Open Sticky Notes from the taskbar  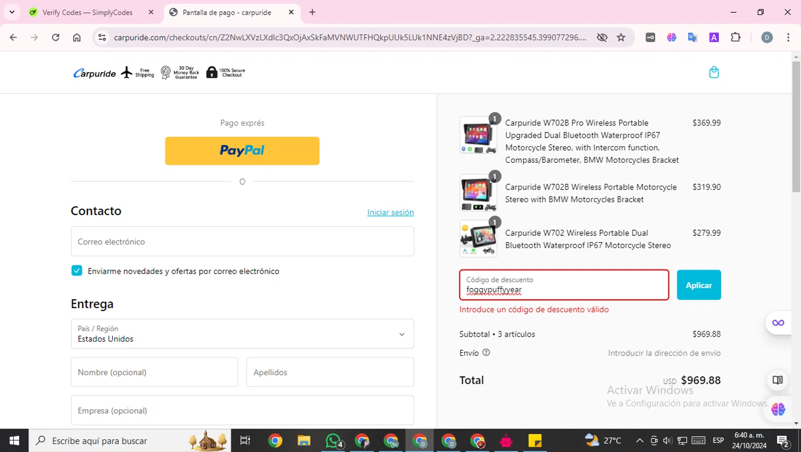tap(535, 441)
